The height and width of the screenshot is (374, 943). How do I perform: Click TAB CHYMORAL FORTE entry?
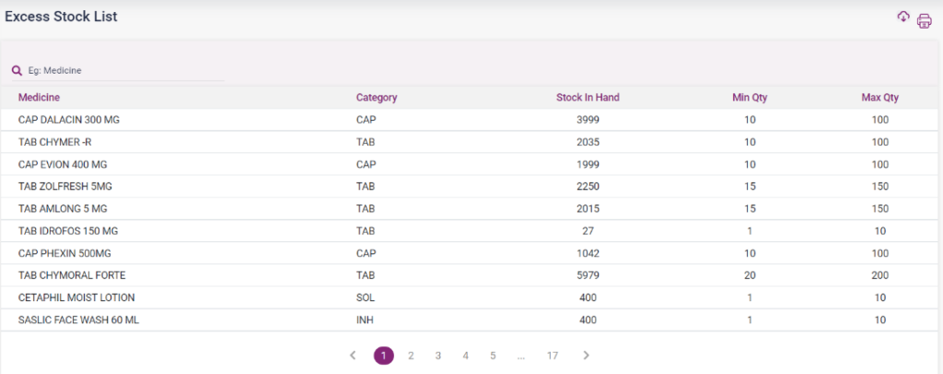pos(72,275)
